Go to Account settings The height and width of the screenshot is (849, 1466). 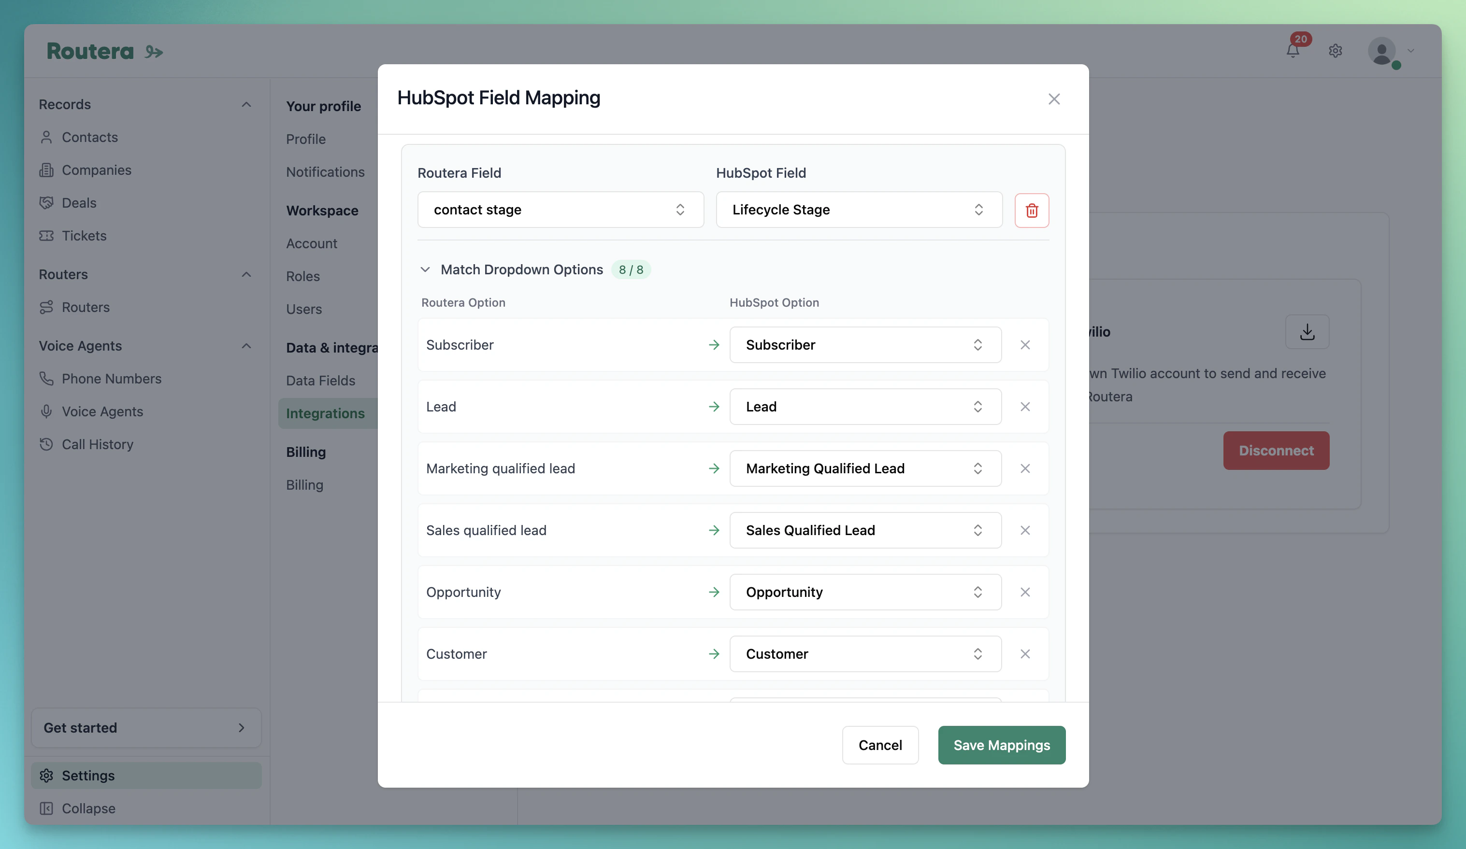click(311, 244)
